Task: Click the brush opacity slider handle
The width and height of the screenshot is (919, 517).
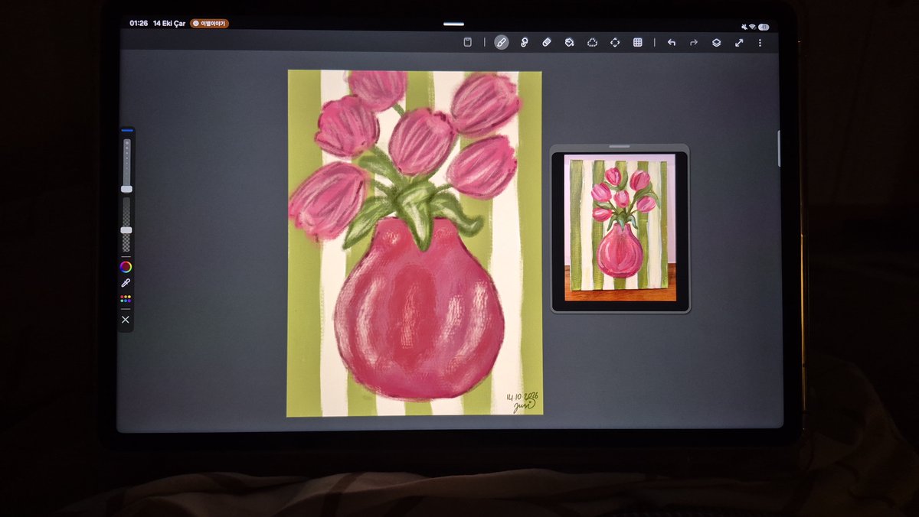Action: (x=126, y=229)
